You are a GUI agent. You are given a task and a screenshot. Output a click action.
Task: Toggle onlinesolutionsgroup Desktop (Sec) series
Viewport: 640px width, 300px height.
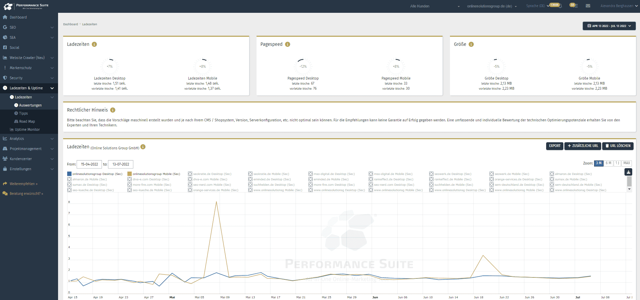pos(95,174)
